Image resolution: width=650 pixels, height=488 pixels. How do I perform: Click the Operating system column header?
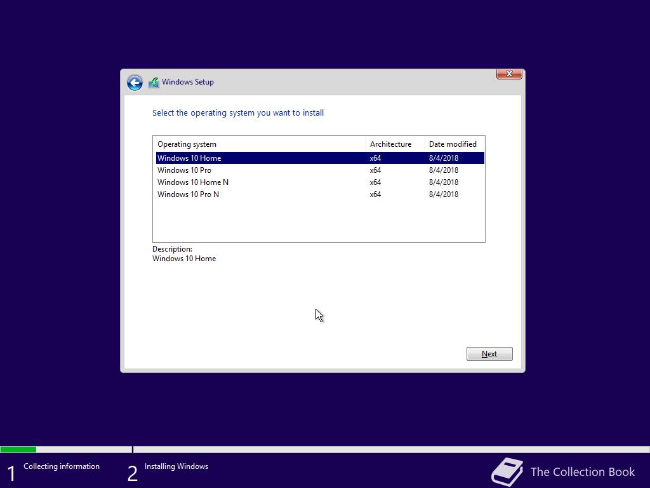[260, 144]
